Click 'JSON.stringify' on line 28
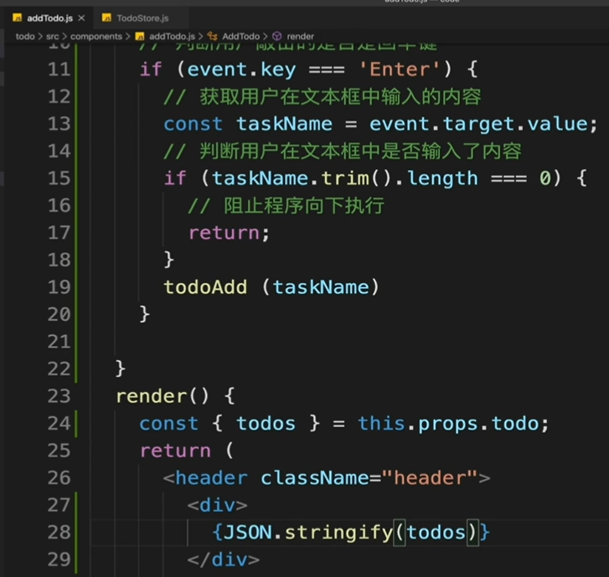 [x=308, y=533]
